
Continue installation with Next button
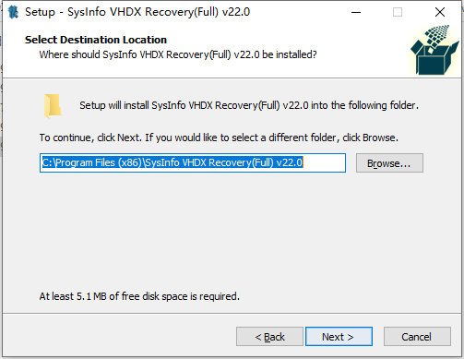coord(339,337)
